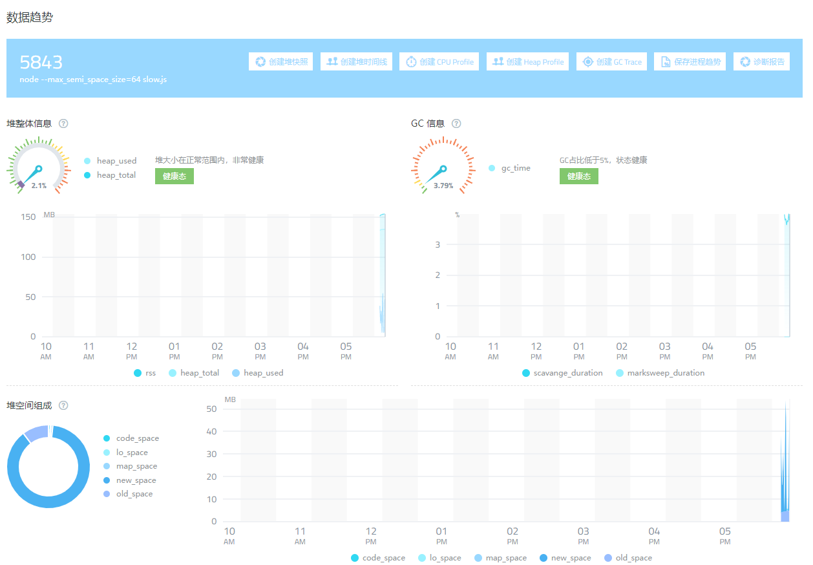Toggle scavange_duration legend in GC chart
The height and width of the screenshot is (565, 813).
coord(562,373)
